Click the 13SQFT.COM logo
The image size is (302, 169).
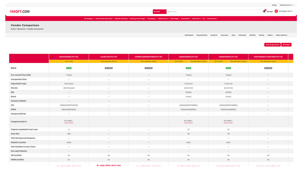(x=20, y=11)
